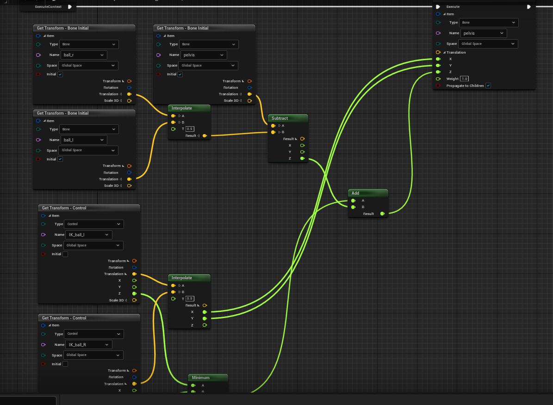
Task: Click the Result output pin of the Subtract node
Action: 302,139
